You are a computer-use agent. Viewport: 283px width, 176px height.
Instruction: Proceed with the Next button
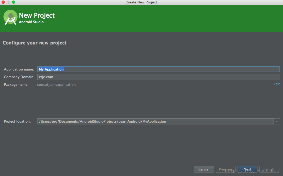247,169
